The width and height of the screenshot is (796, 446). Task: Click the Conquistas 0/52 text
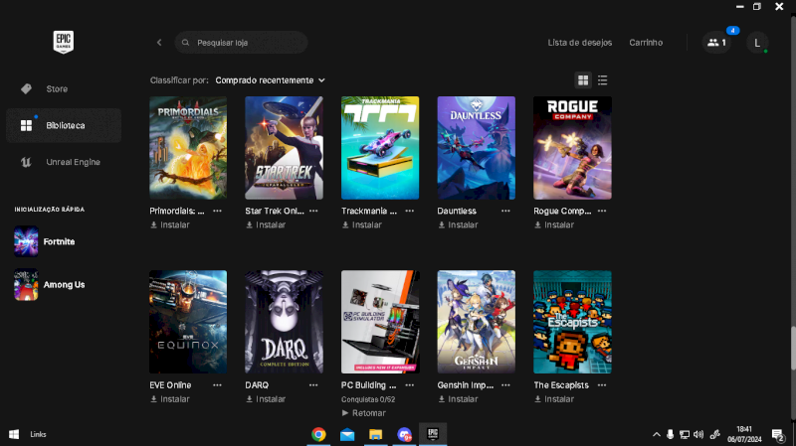click(x=368, y=399)
